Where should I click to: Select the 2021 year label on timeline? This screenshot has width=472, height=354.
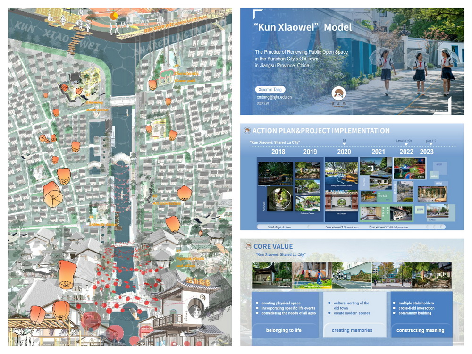(379, 152)
